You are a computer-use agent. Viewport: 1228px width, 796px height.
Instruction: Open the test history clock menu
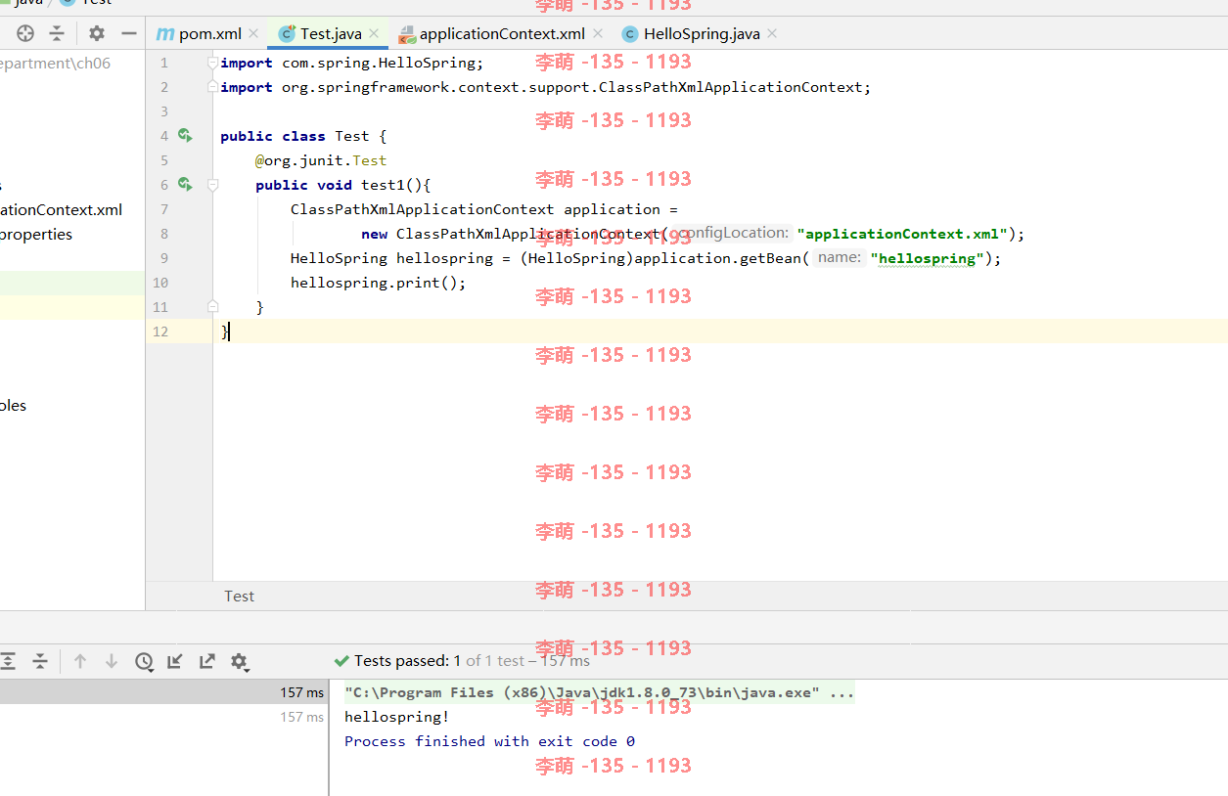coord(144,661)
